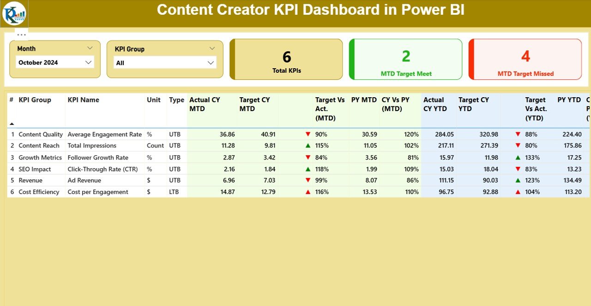Click Ad Revenue KPI name
Image resolution: width=591 pixels, height=306 pixels.
coord(84,180)
